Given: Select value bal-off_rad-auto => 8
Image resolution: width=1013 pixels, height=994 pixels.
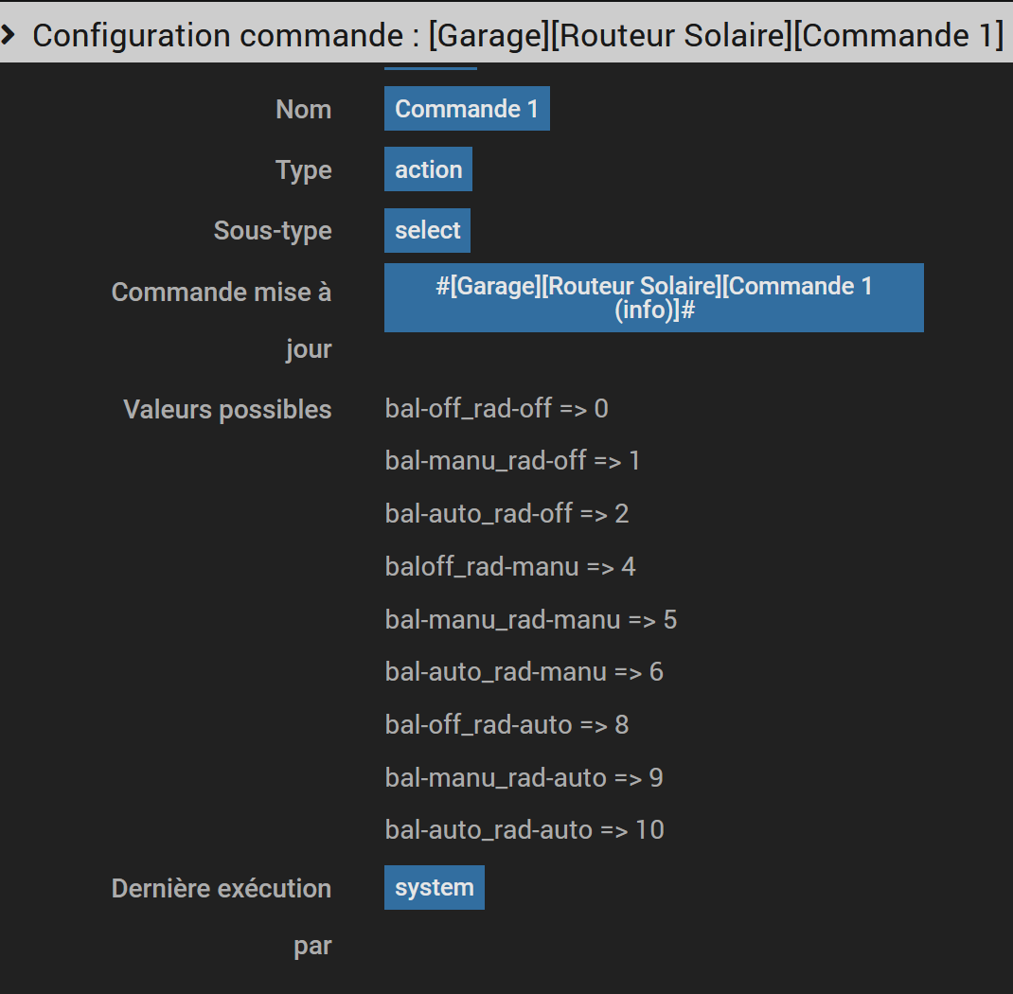Looking at the screenshot, I should click(x=506, y=725).
